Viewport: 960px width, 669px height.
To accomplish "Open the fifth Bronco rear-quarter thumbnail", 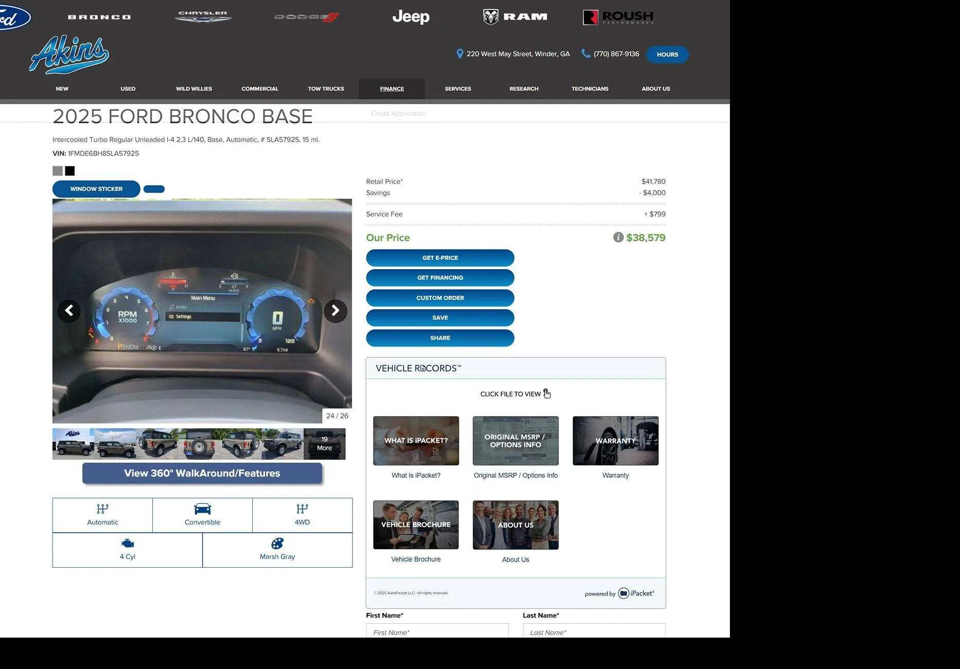I will coord(241,444).
